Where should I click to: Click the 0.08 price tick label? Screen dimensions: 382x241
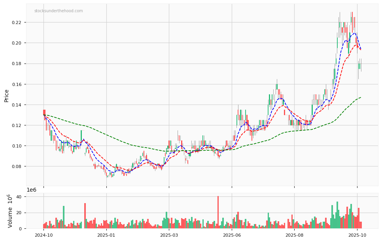(16, 166)
